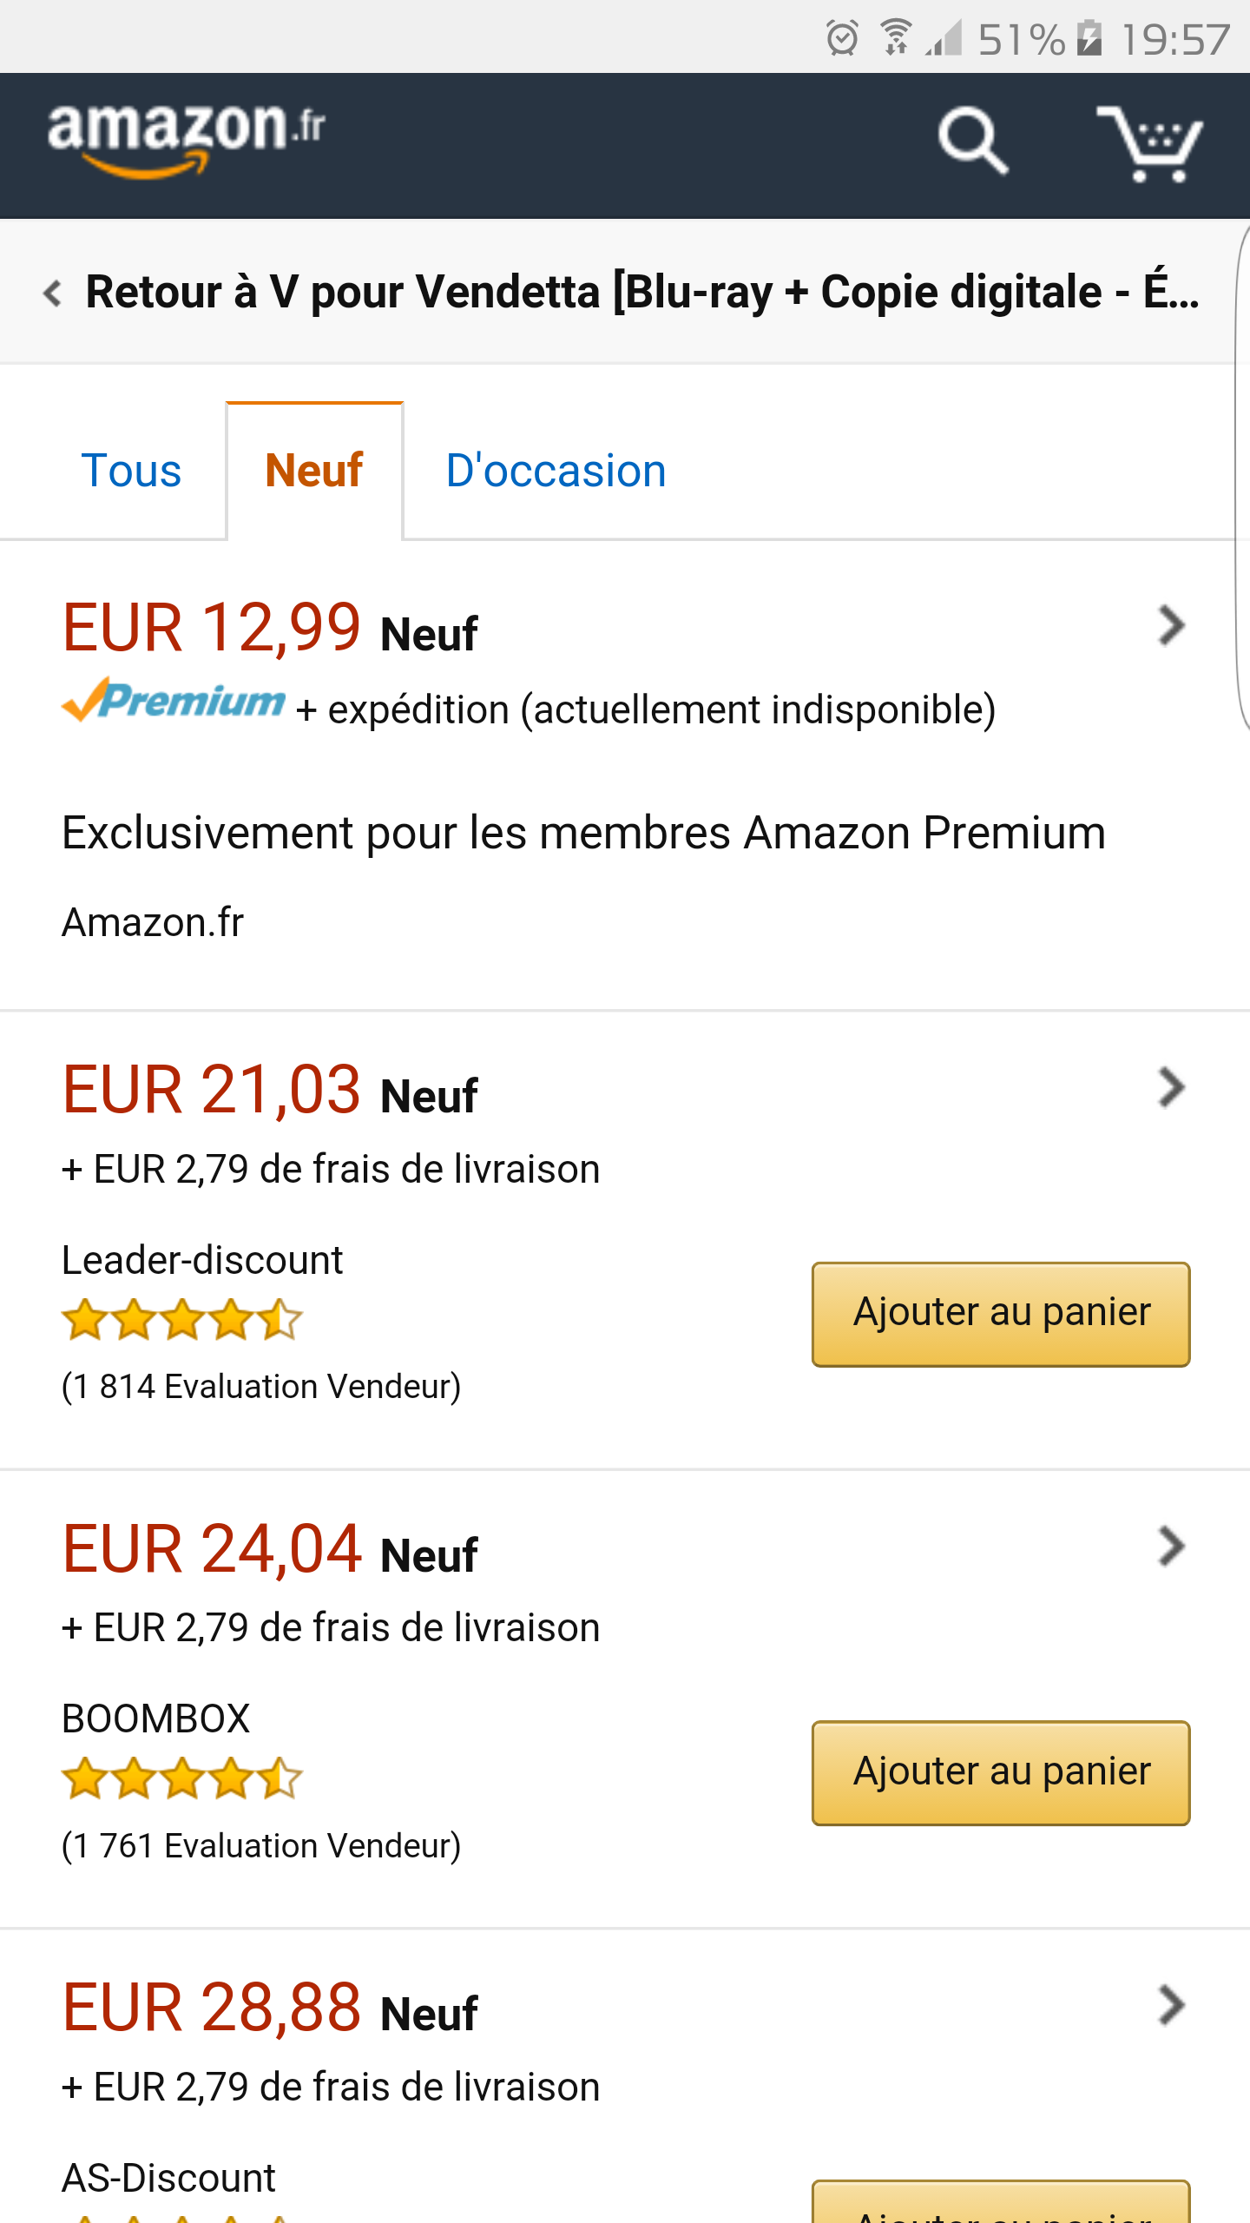The image size is (1250, 2223).
Task: Tap the back arrow beside product title
Action: (x=52, y=293)
